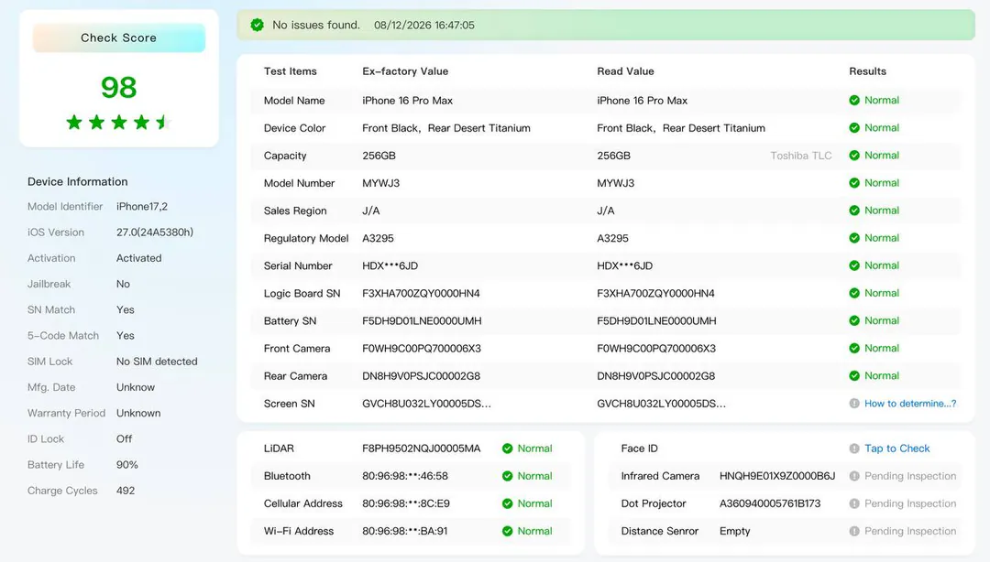Click the pending icon for Dot Projector
The width and height of the screenshot is (990, 562).
(854, 504)
